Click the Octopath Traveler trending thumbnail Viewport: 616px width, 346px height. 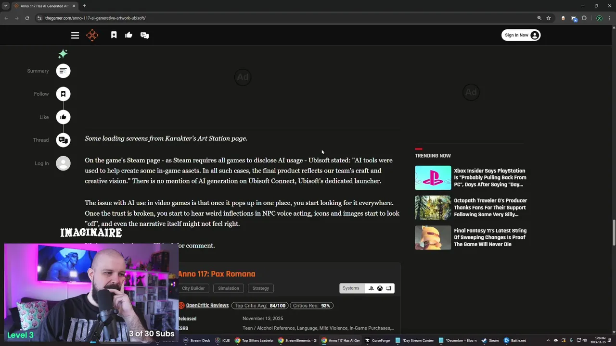433,208
